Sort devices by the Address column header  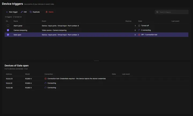9,74
